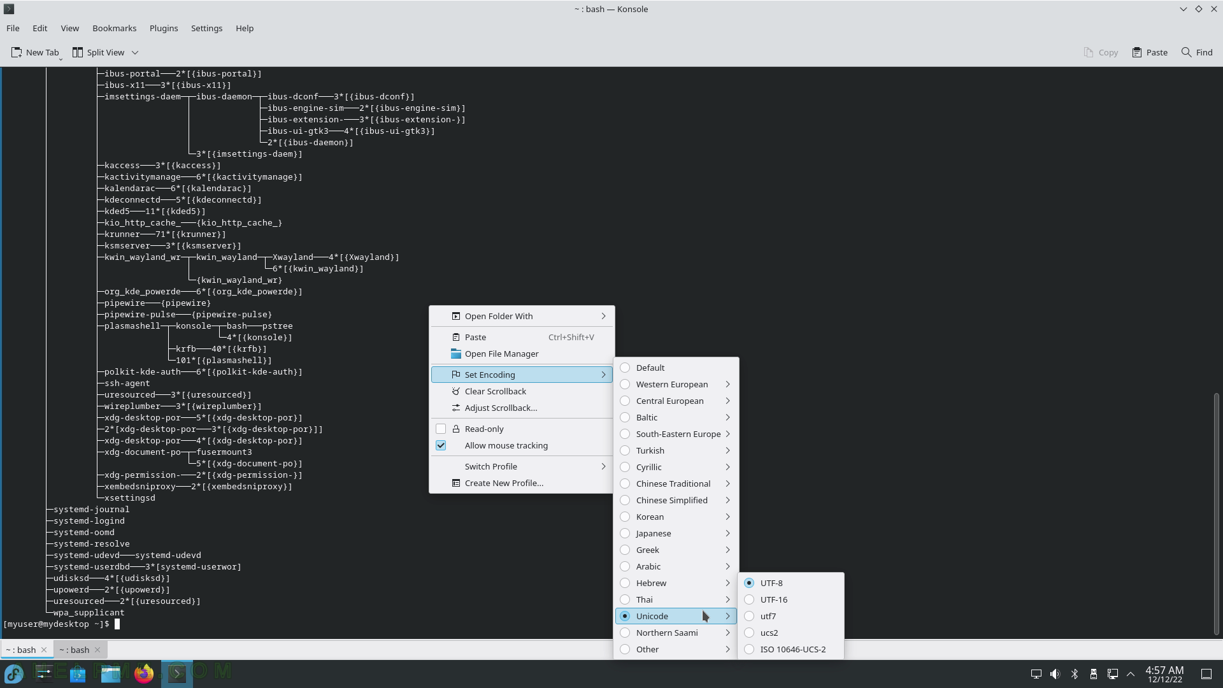Viewport: 1223px width, 688px height.
Task: Select ucs2 encoding
Action: click(790, 633)
